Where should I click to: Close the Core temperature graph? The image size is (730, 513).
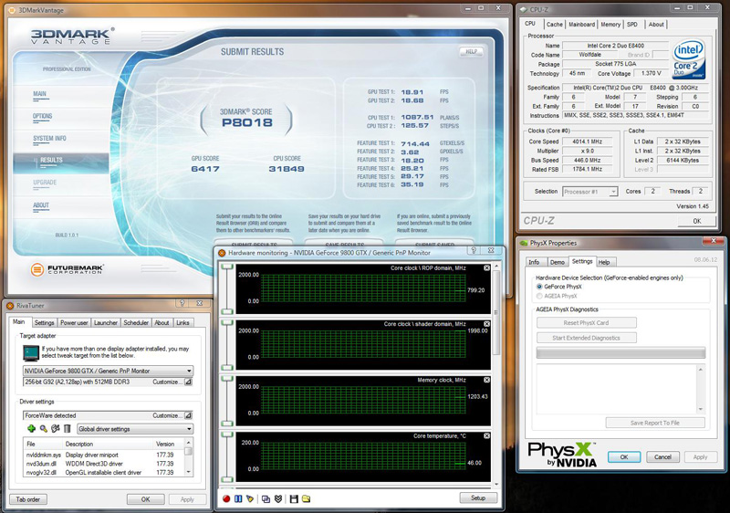(x=486, y=435)
